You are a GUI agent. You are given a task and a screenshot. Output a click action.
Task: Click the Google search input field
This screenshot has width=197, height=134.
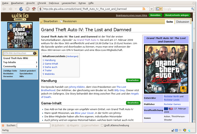[177, 9]
